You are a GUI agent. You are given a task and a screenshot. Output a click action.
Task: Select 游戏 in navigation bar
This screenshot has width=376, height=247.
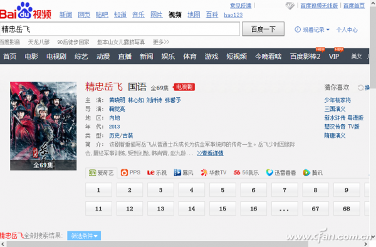tap(212, 56)
